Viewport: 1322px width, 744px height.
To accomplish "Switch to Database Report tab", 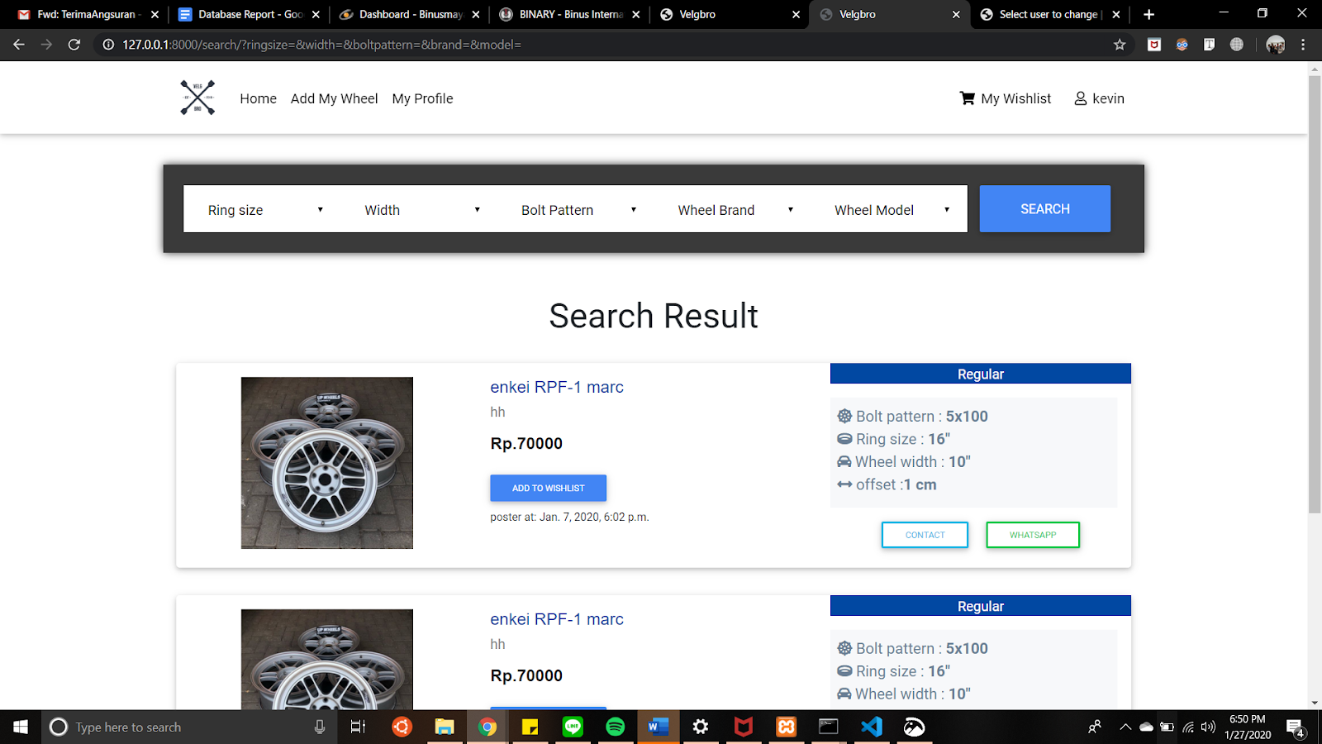I will pyautogui.click(x=249, y=14).
